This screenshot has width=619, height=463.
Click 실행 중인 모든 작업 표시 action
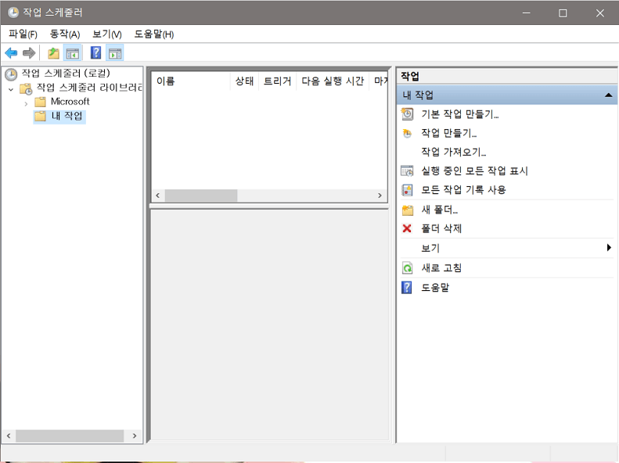pos(474,170)
